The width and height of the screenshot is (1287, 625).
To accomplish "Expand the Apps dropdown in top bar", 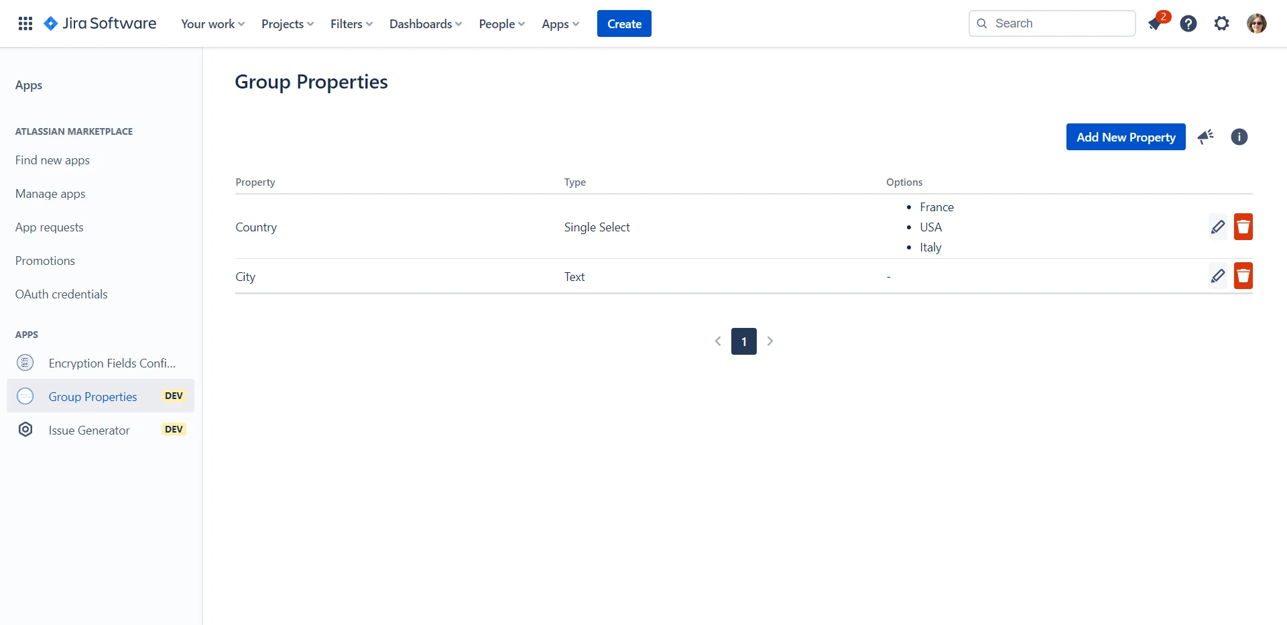I will [560, 23].
